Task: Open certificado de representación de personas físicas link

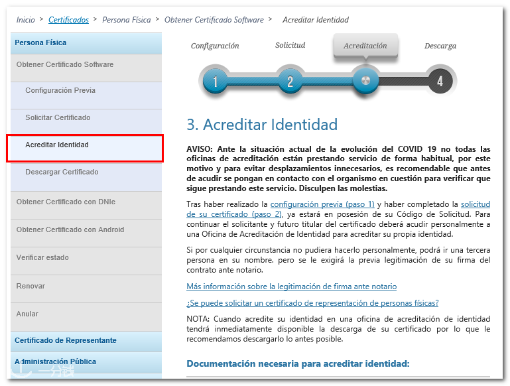Action: coord(312,303)
